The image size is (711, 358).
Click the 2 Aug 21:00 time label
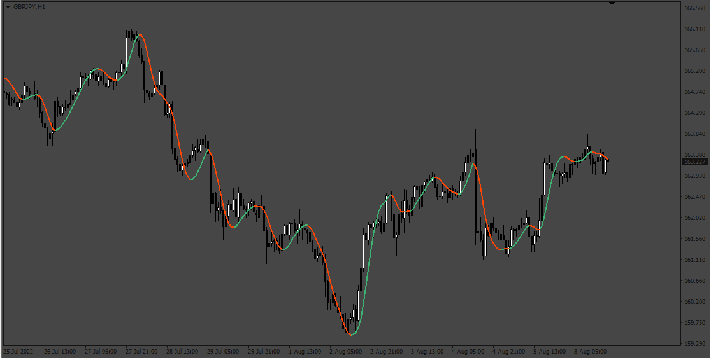pyautogui.click(x=386, y=352)
